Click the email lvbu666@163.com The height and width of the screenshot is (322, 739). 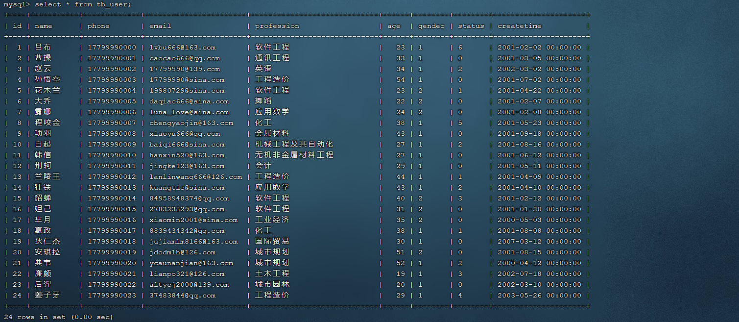pos(182,48)
